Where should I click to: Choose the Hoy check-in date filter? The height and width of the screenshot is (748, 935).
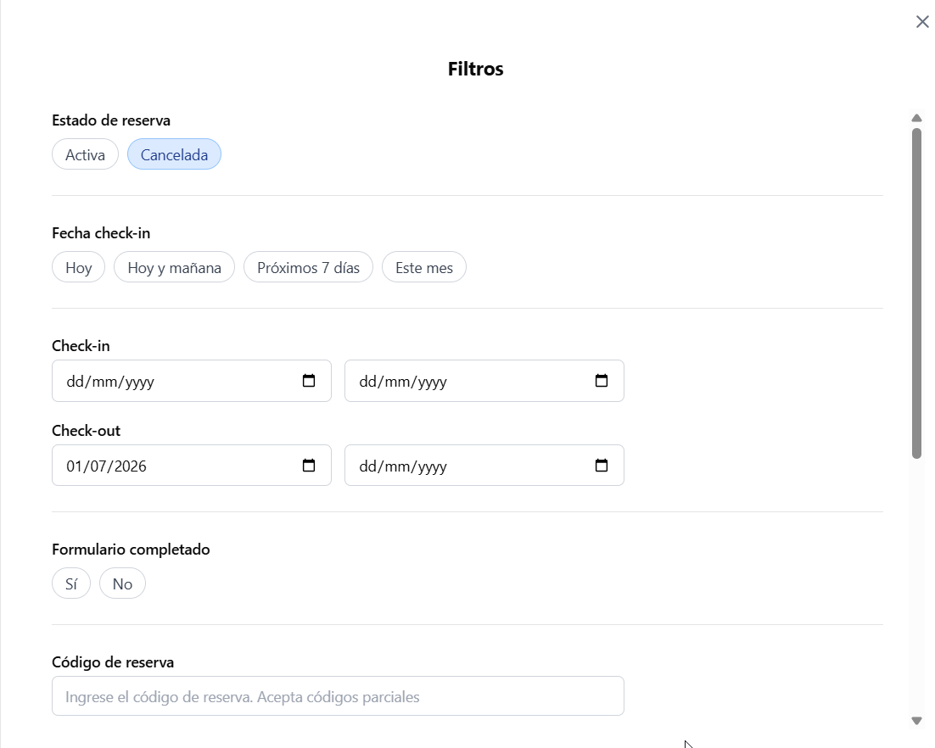79,267
